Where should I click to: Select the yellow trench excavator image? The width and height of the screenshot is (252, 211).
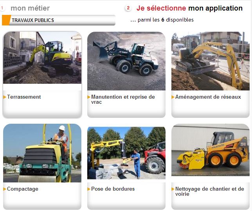[x=211, y=61]
